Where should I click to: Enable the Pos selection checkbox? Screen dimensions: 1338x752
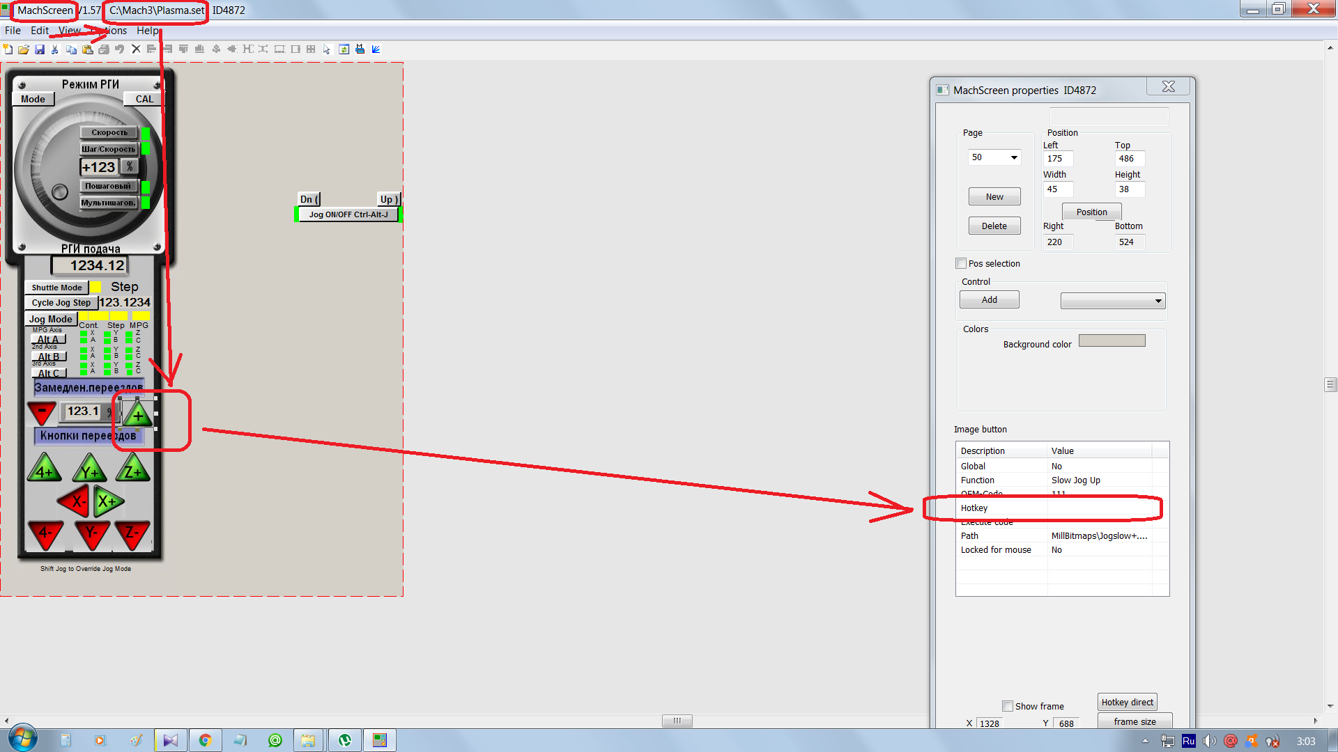coord(961,263)
